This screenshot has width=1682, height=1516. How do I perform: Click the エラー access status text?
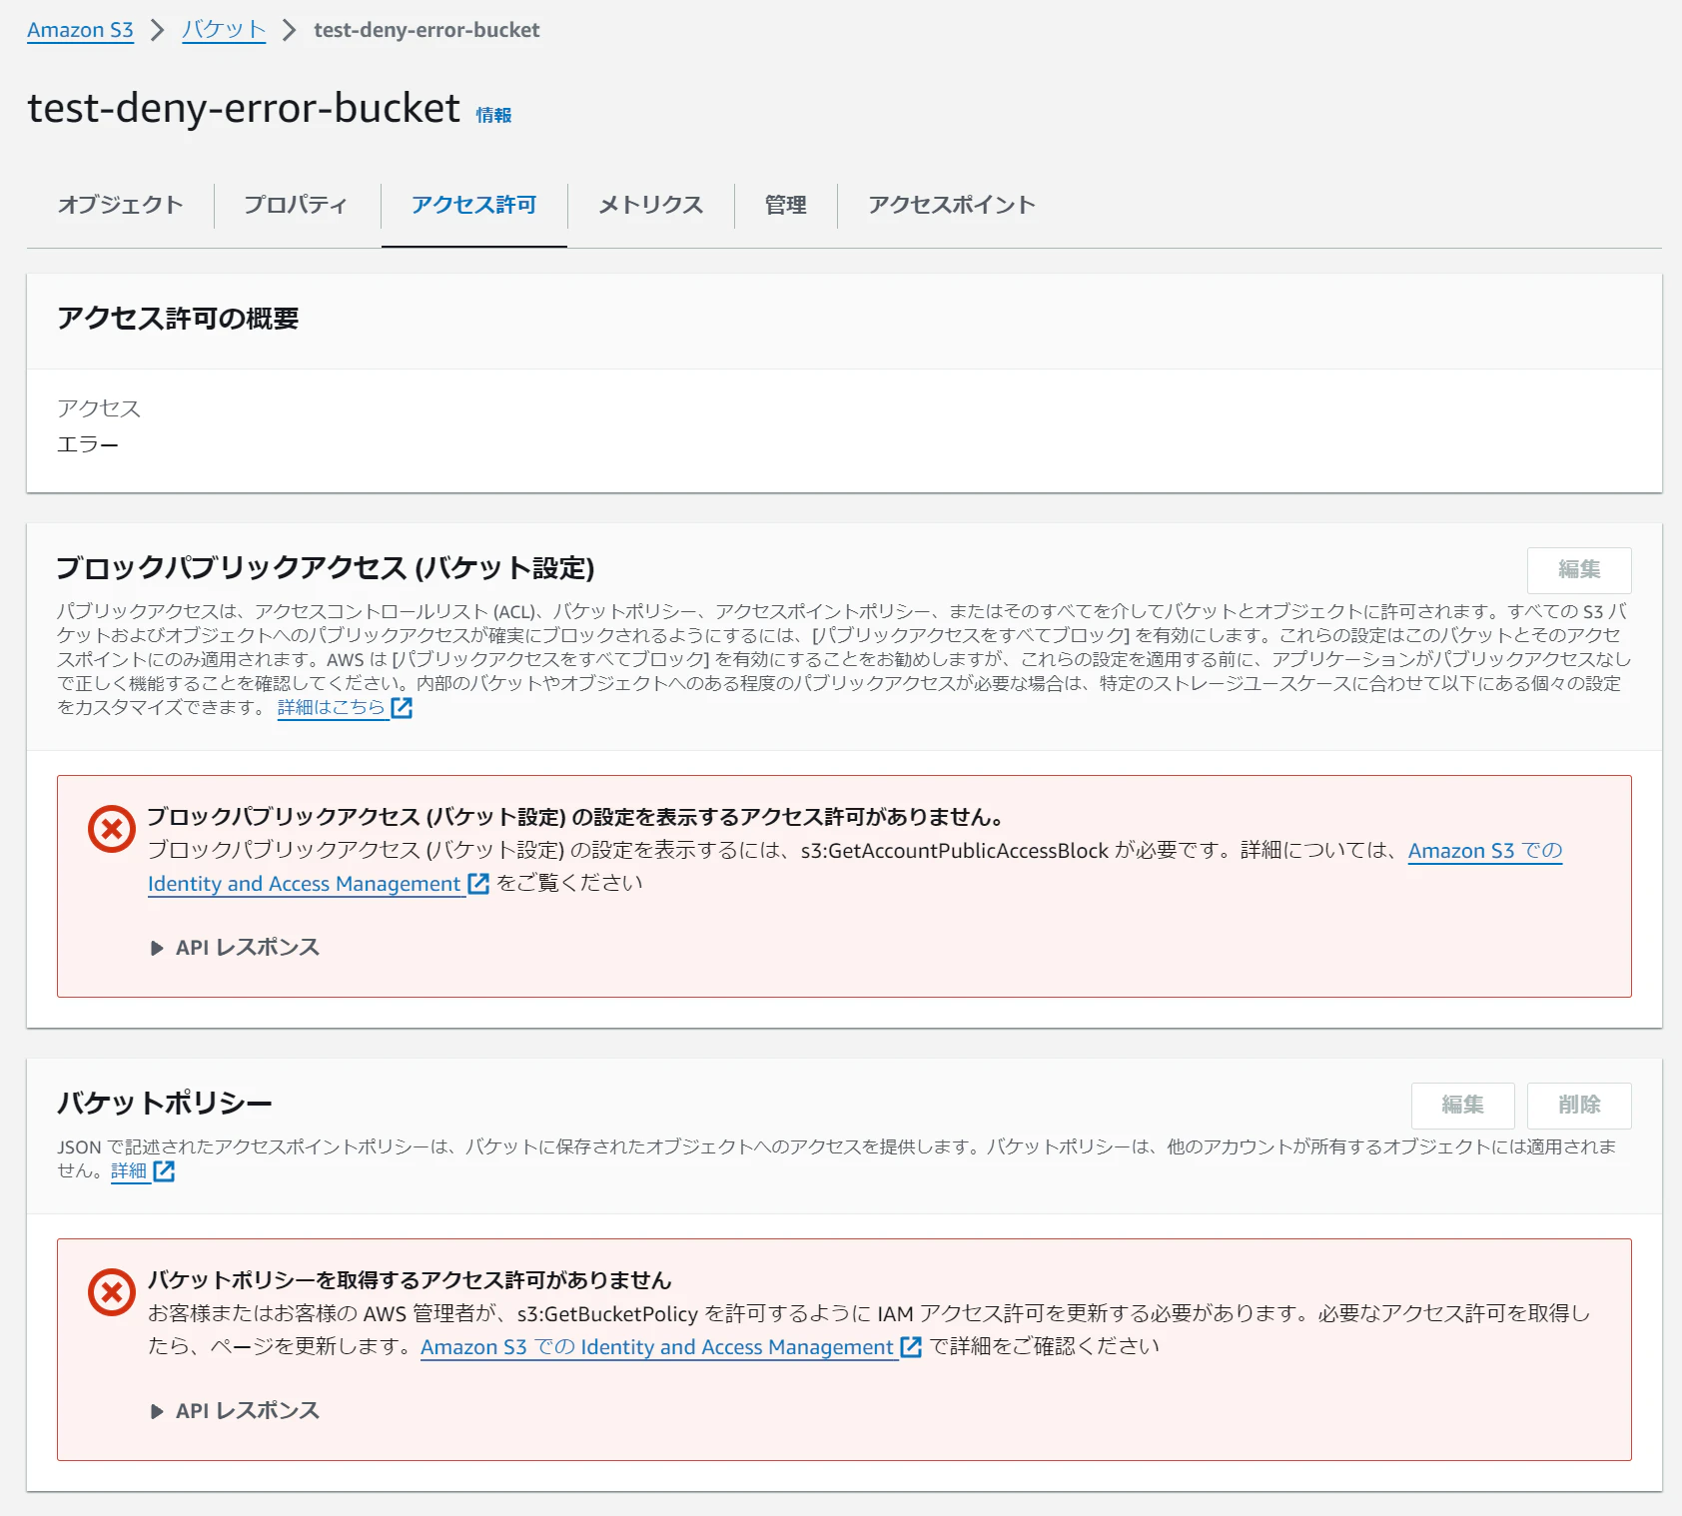coord(88,444)
